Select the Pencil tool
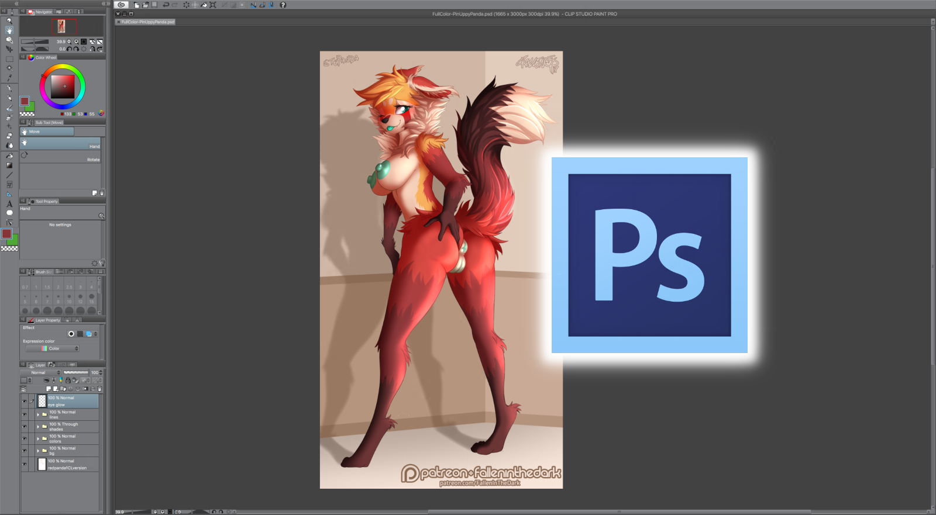 coord(9,98)
